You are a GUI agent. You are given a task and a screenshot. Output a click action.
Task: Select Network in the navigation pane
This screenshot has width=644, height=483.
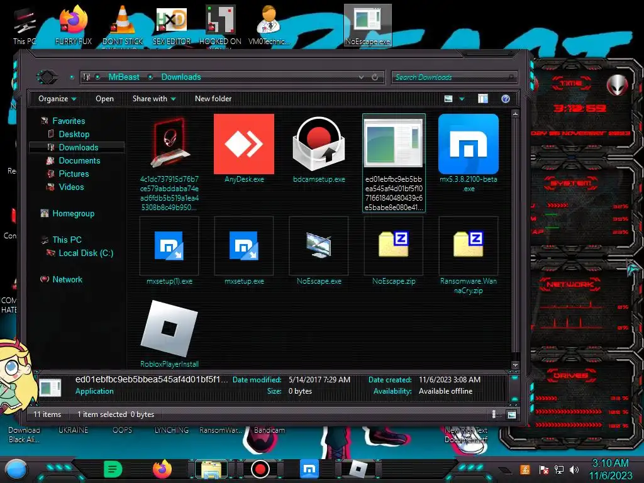click(x=67, y=279)
